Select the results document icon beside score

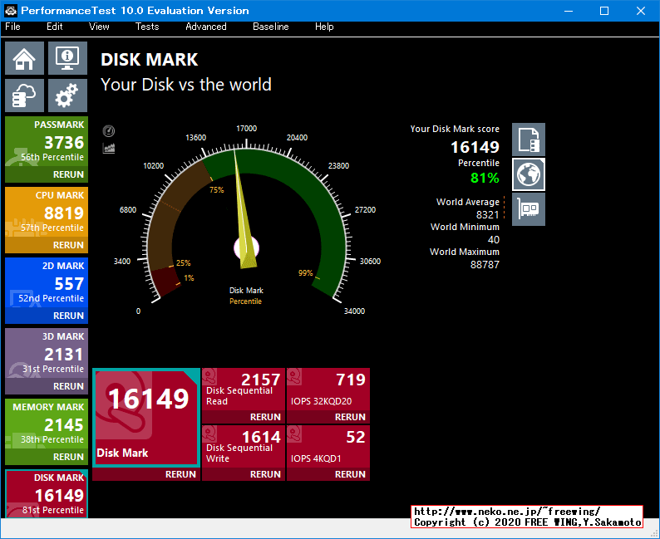click(x=529, y=140)
